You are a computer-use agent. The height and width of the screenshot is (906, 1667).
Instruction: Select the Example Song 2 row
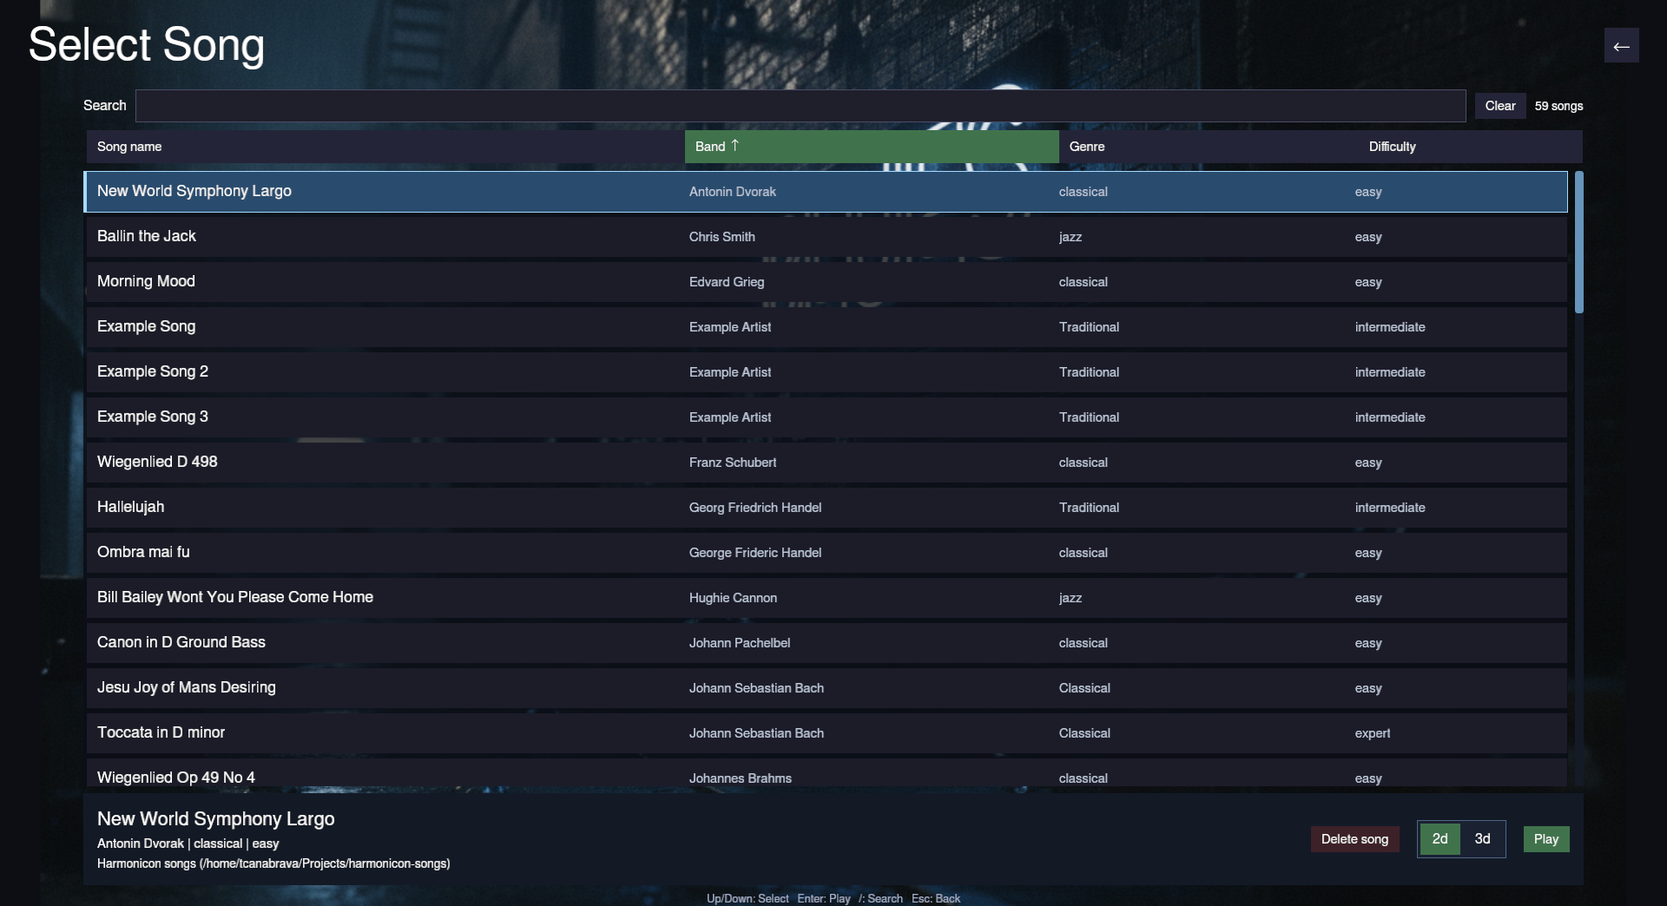(x=826, y=372)
